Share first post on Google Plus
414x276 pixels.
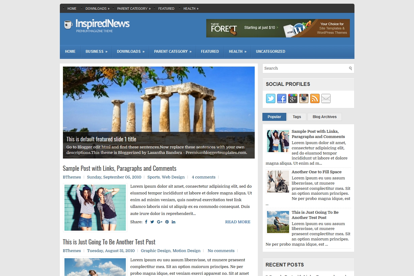pyautogui.click(x=160, y=222)
